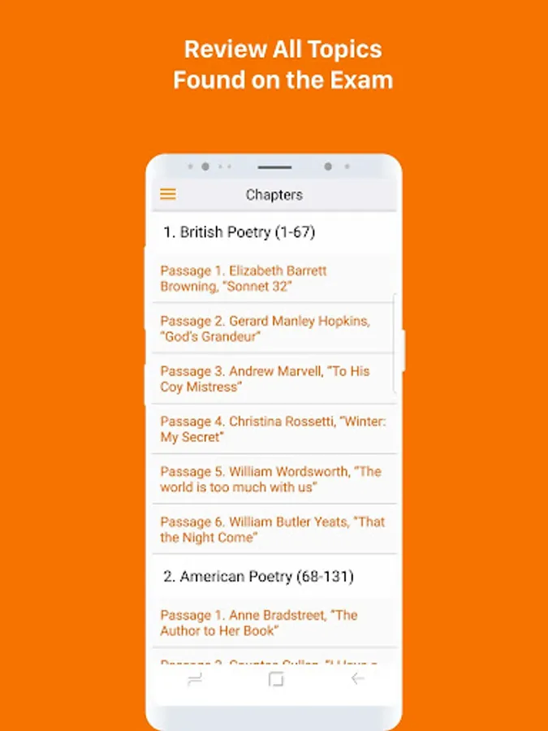Image resolution: width=548 pixels, height=731 pixels.
Task: Tap the Android home square icon
Action: coord(276,679)
